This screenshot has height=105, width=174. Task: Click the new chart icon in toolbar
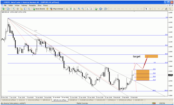click(3, 9)
